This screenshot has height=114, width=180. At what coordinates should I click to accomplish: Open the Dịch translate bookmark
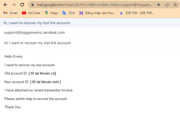(69, 13)
